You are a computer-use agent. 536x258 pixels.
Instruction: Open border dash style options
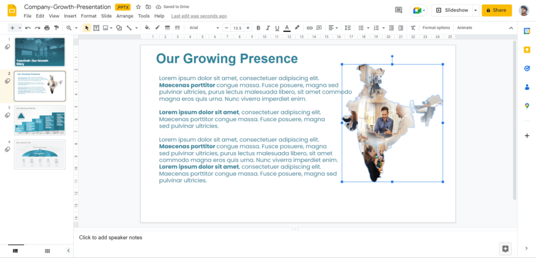(177, 28)
